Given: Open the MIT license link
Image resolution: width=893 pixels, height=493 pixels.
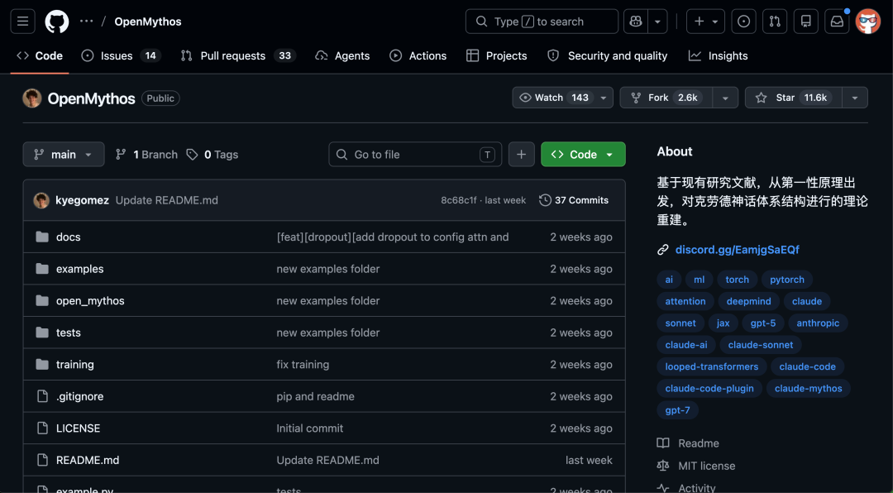Looking at the screenshot, I should (706, 467).
